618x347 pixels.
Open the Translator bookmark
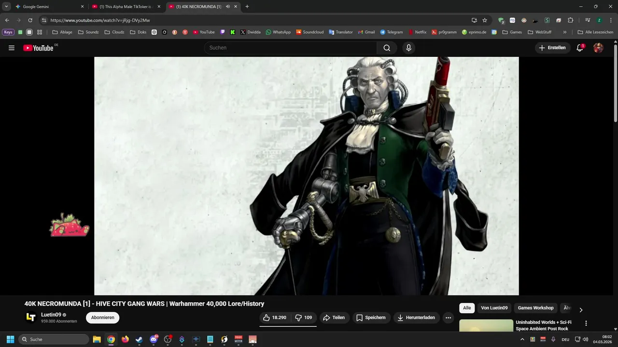coord(340,32)
